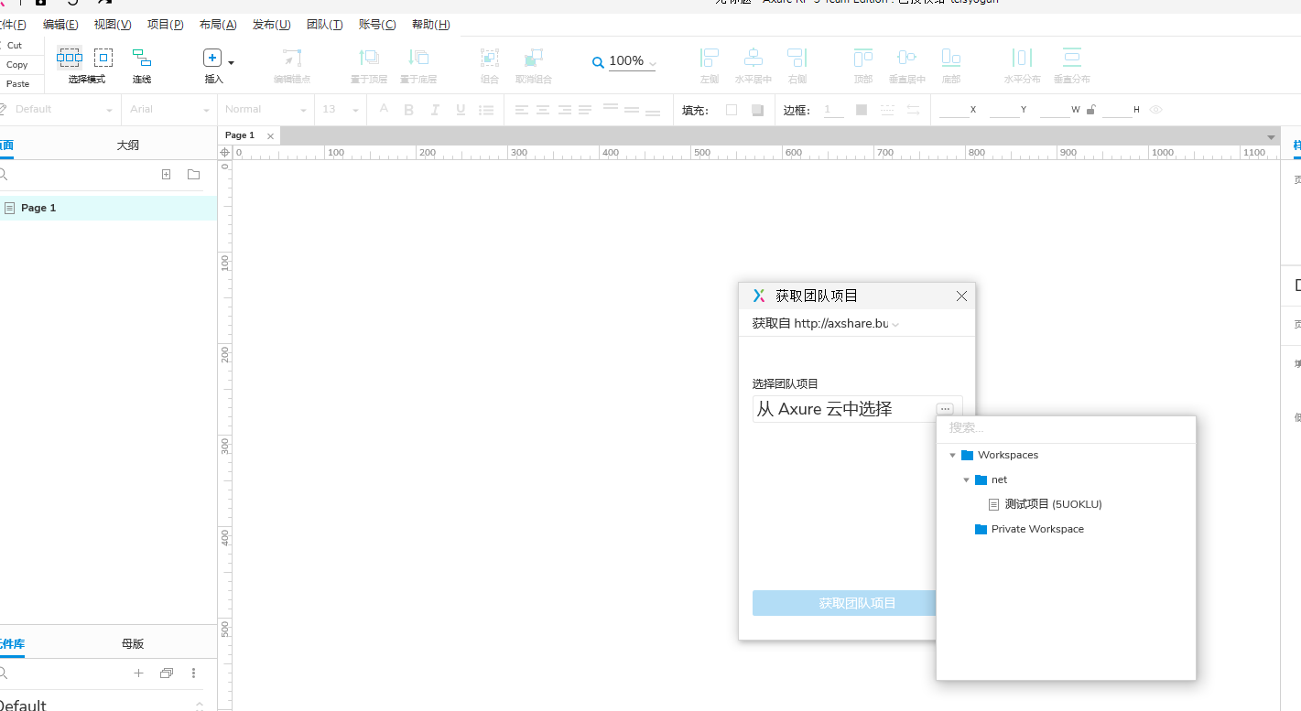Click the border line style icon
Image resolution: width=1301 pixels, height=711 pixels.
click(887, 110)
